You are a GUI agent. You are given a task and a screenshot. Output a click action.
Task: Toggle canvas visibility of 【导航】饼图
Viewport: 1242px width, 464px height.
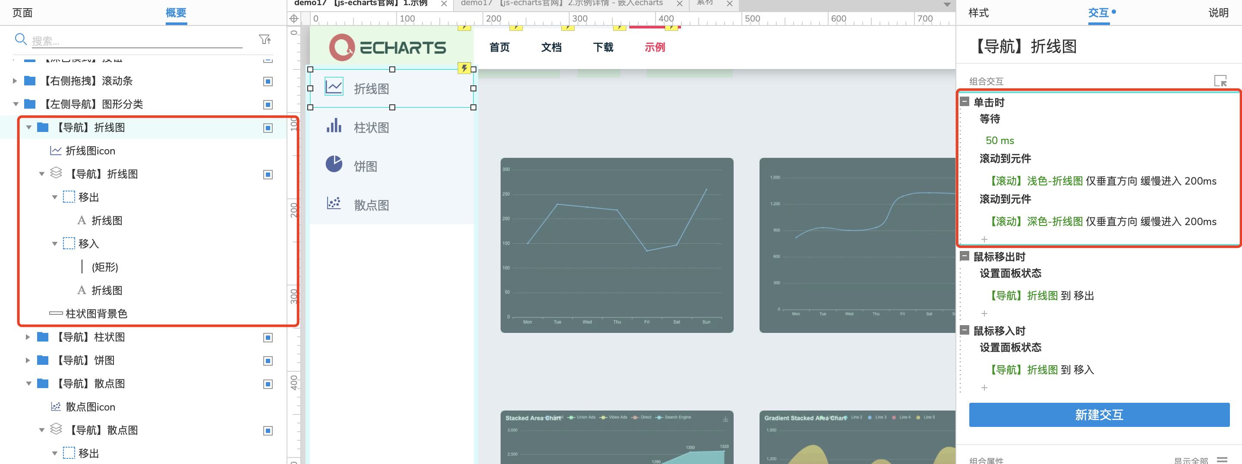pyautogui.click(x=268, y=361)
